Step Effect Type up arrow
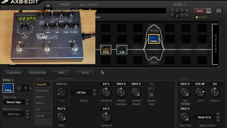Image resolution: width=227 pixels, height=128 pixels. point(27,100)
